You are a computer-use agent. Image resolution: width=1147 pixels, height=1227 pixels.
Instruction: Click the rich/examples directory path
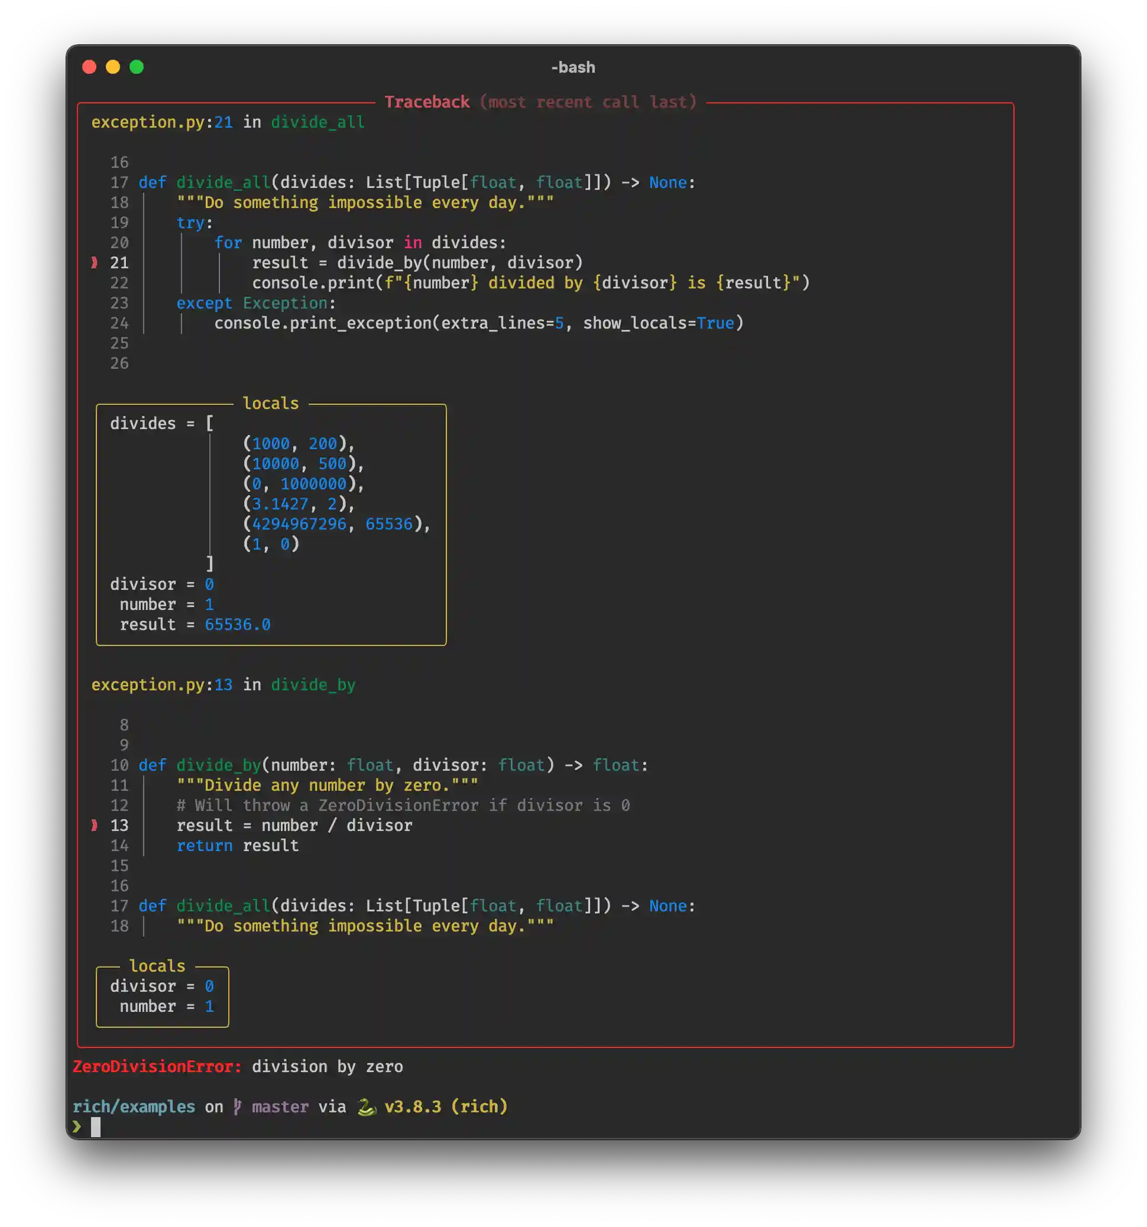pos(134,1106)
